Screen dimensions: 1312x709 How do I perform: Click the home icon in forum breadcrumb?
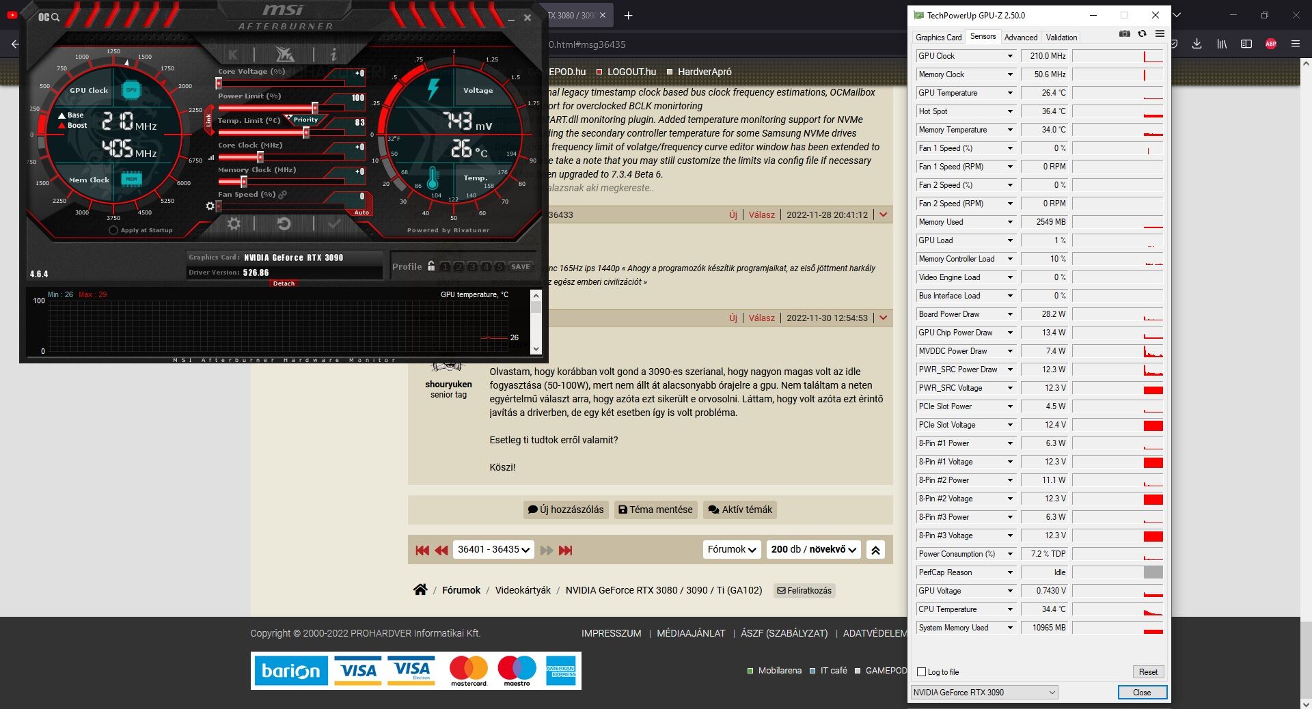(420, 589)
